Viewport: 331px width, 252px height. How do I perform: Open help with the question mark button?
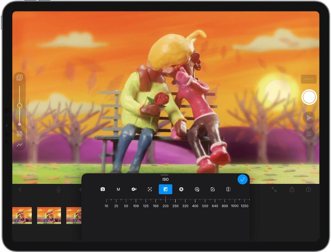point(309,189)
